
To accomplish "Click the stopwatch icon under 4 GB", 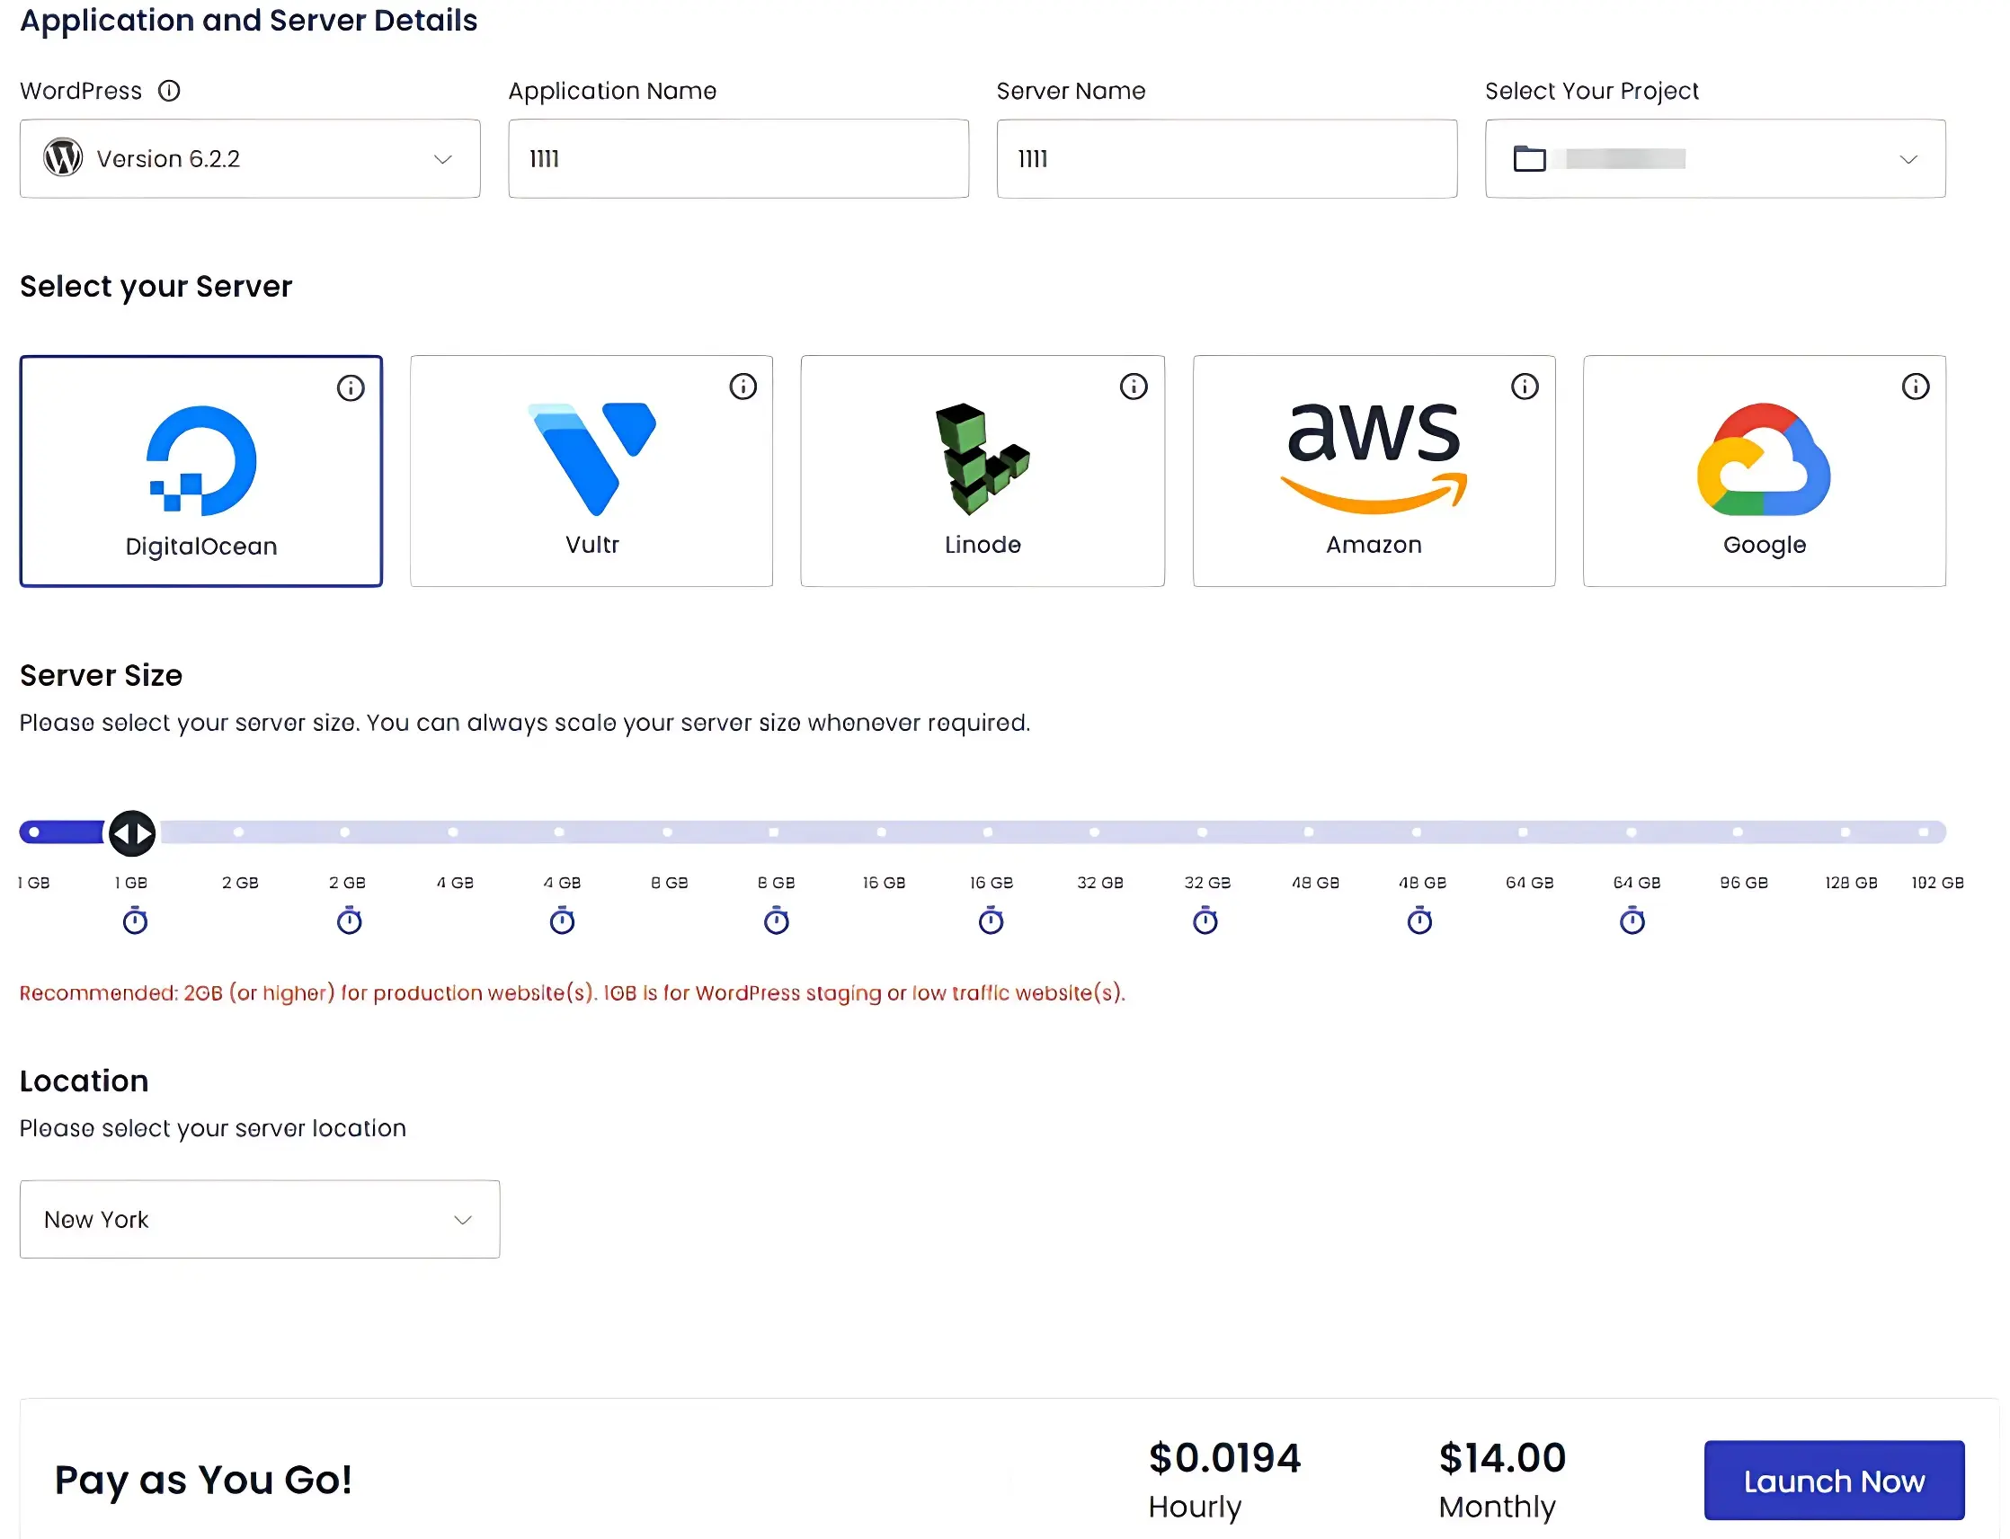I will (562, 920).
